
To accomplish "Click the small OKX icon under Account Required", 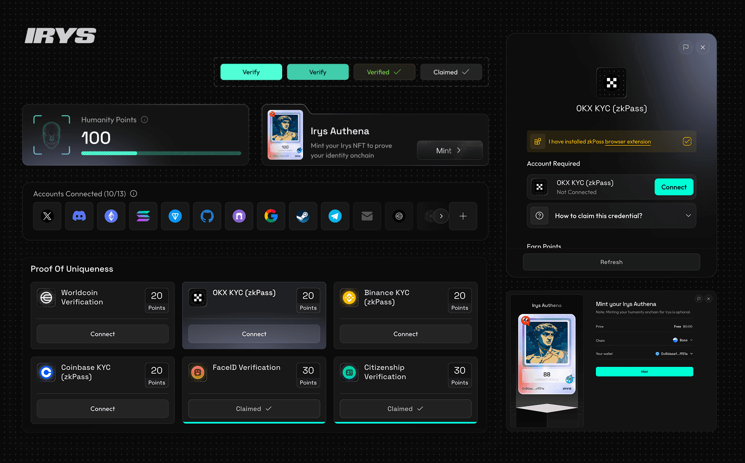I will (540, 187).
